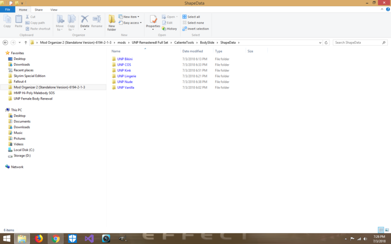Select the UNP Lingerie folder
The image size is (391, 244).
point(127,76)
